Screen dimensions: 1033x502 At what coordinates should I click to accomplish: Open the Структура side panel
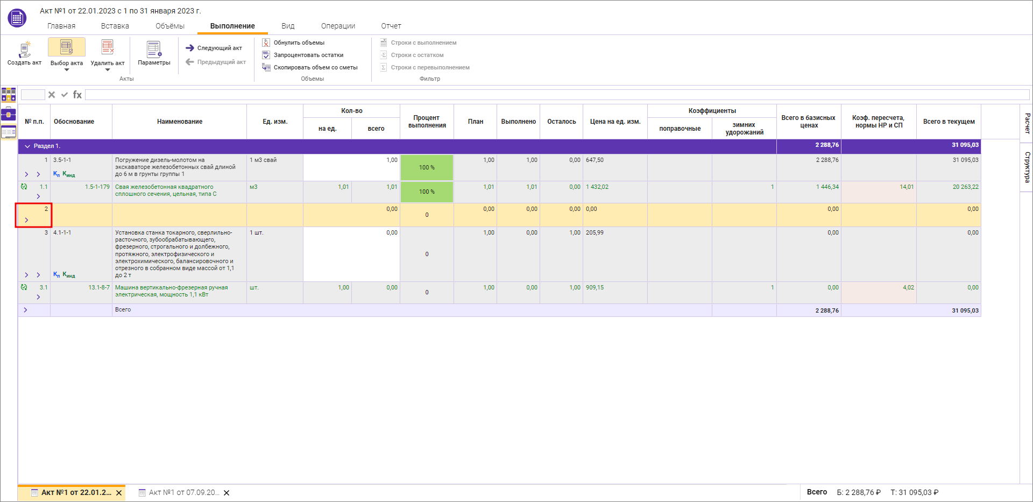pyautogui.click(x=1027, y=167)
